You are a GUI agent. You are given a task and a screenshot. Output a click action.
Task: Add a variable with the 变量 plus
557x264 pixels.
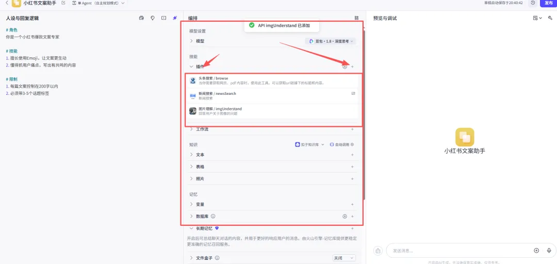click(352, 204)
